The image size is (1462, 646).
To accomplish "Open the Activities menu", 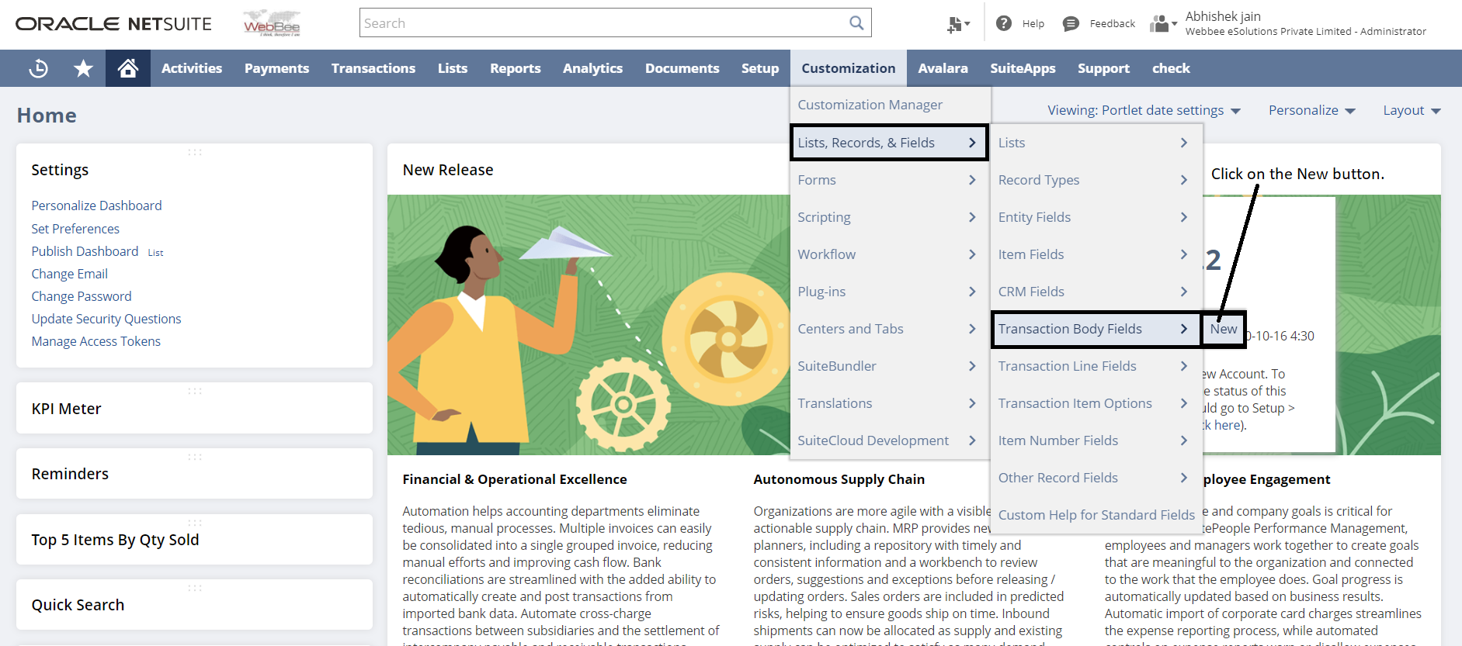I will (x=192, y=68).
